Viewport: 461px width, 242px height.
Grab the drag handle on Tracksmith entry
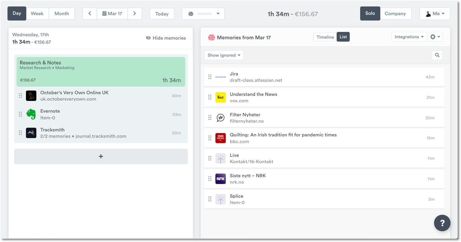click(x=20, y=133)
